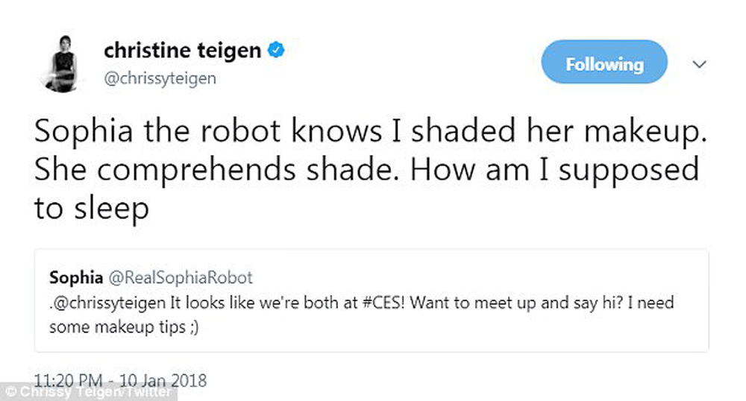Click the 11:20 PM tweet timestamp

point(71,380)
